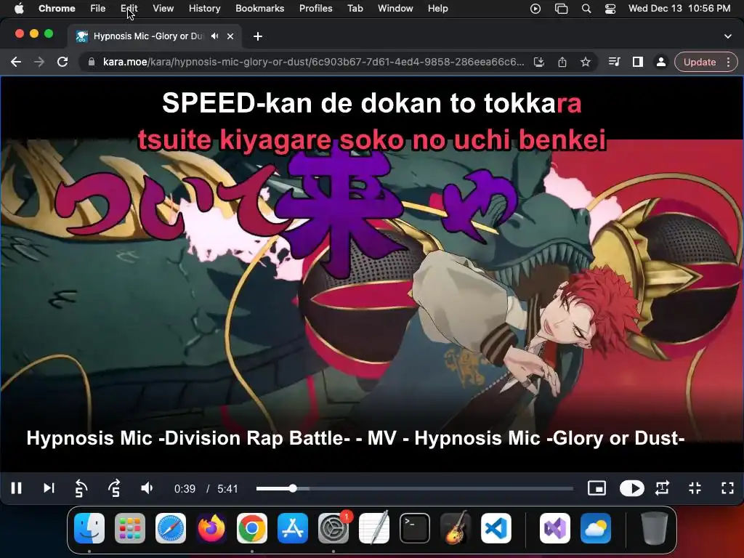The image size is (744, 558).
Task: Bookmark this page with the star
Action: [586, 62]
